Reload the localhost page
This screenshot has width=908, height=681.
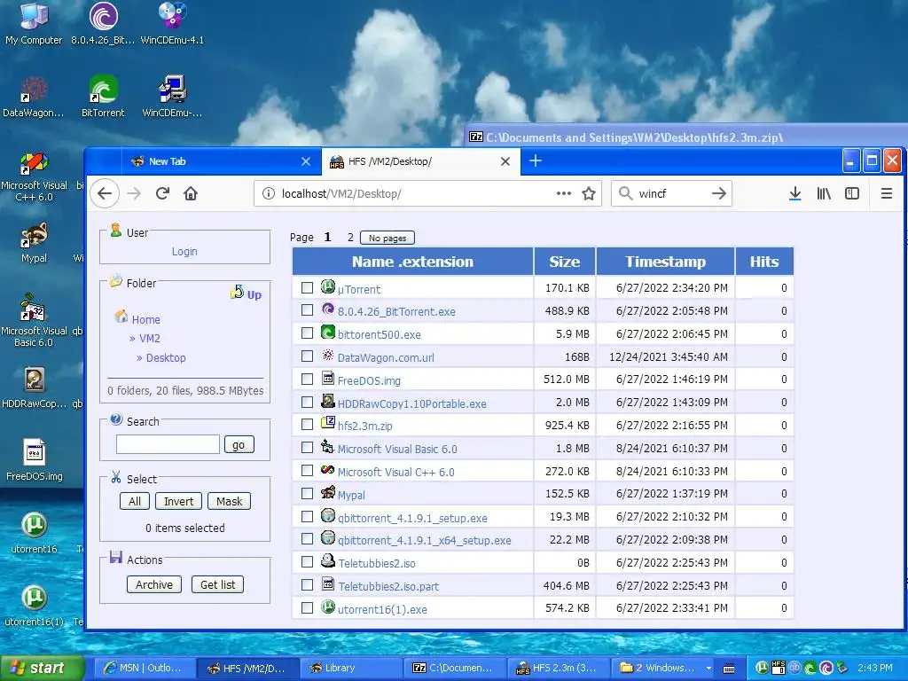(162, 193)
